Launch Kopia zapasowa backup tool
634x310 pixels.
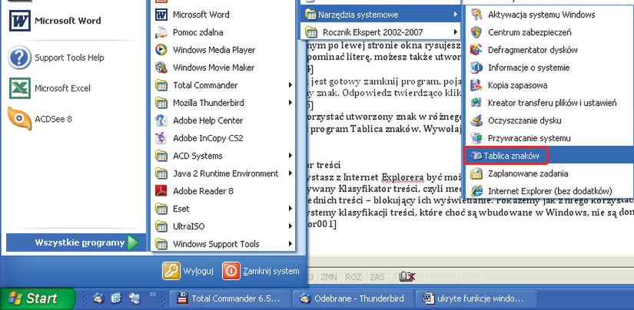[x=549, y=85]
